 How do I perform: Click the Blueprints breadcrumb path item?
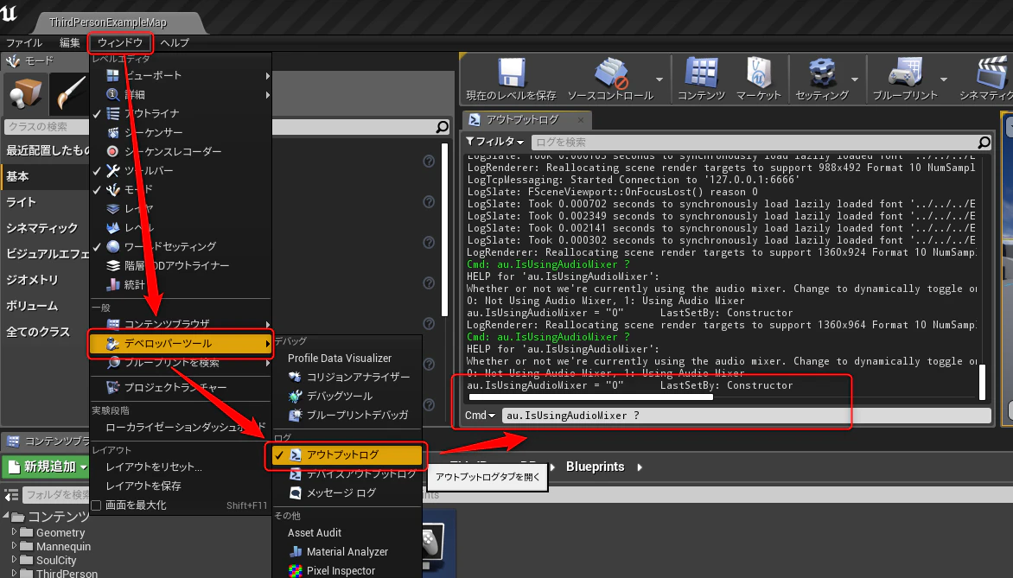click(595, 467)
